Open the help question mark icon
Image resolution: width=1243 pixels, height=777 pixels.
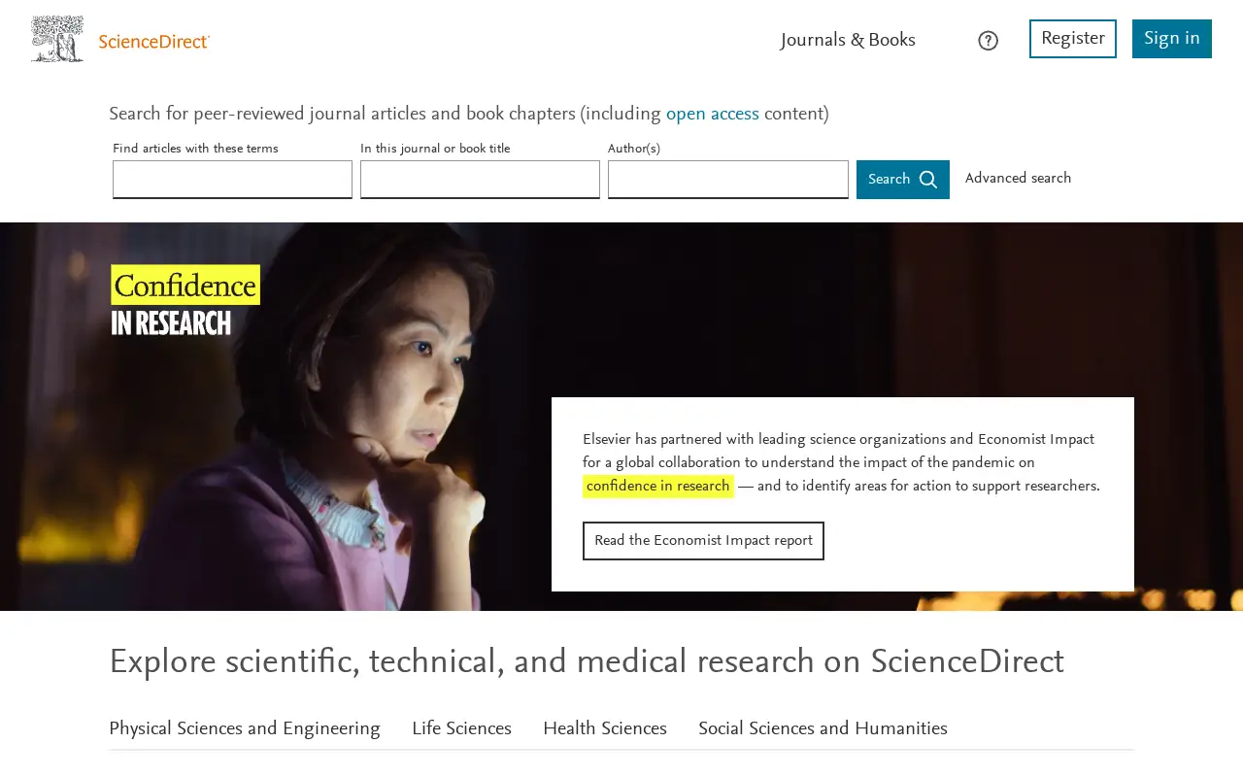pyautogui.click(x=988, y=41)
